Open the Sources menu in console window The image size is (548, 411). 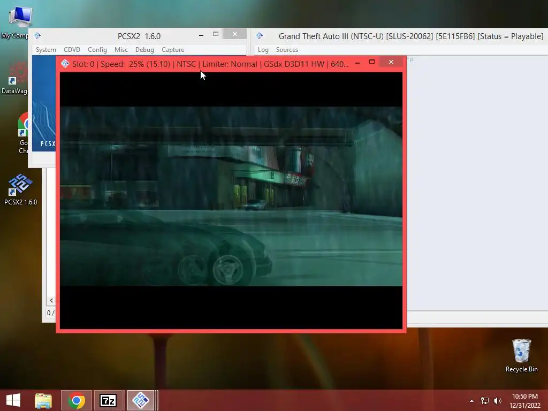click(287, 50)
